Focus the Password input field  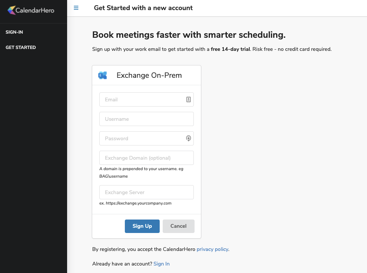(x=147, y=138)
